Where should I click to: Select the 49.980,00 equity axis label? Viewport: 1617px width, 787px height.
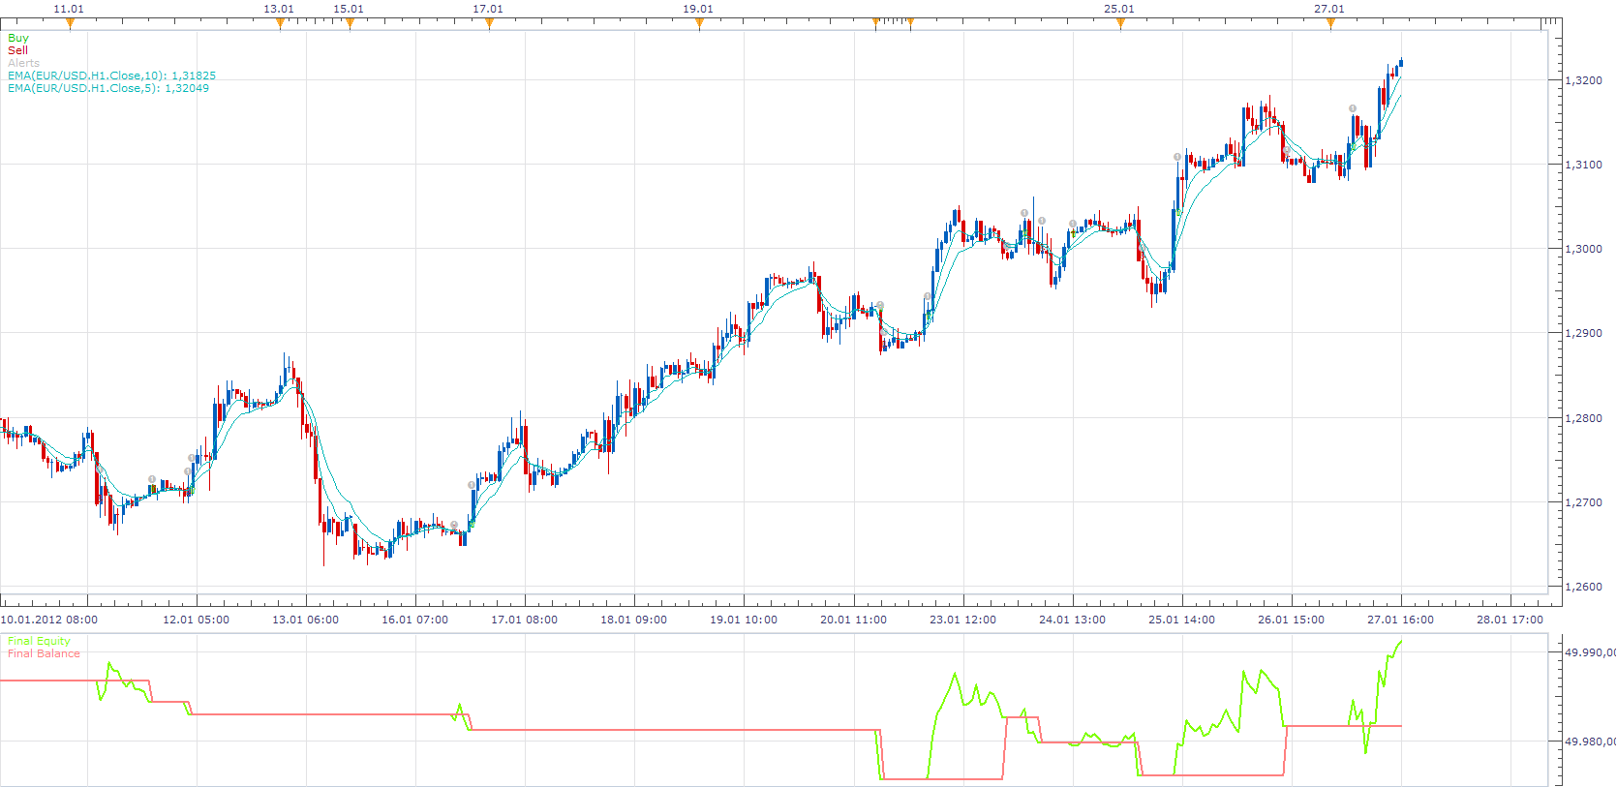point(1591,742)
